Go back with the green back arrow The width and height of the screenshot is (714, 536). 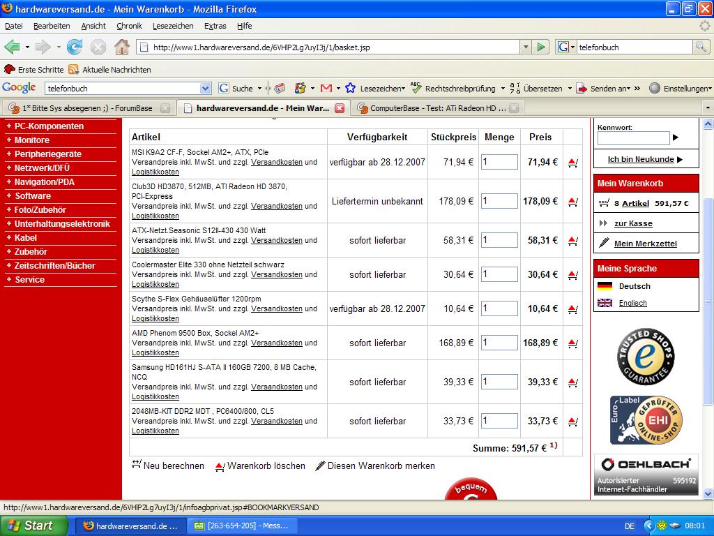tap(13, 47)
